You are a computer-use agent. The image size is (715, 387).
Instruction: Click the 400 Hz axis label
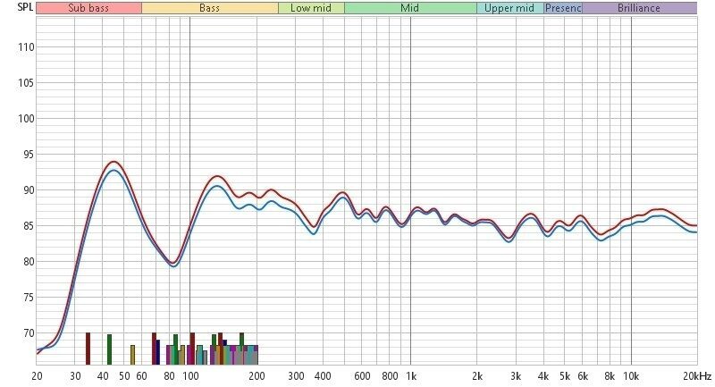[324, 376]
